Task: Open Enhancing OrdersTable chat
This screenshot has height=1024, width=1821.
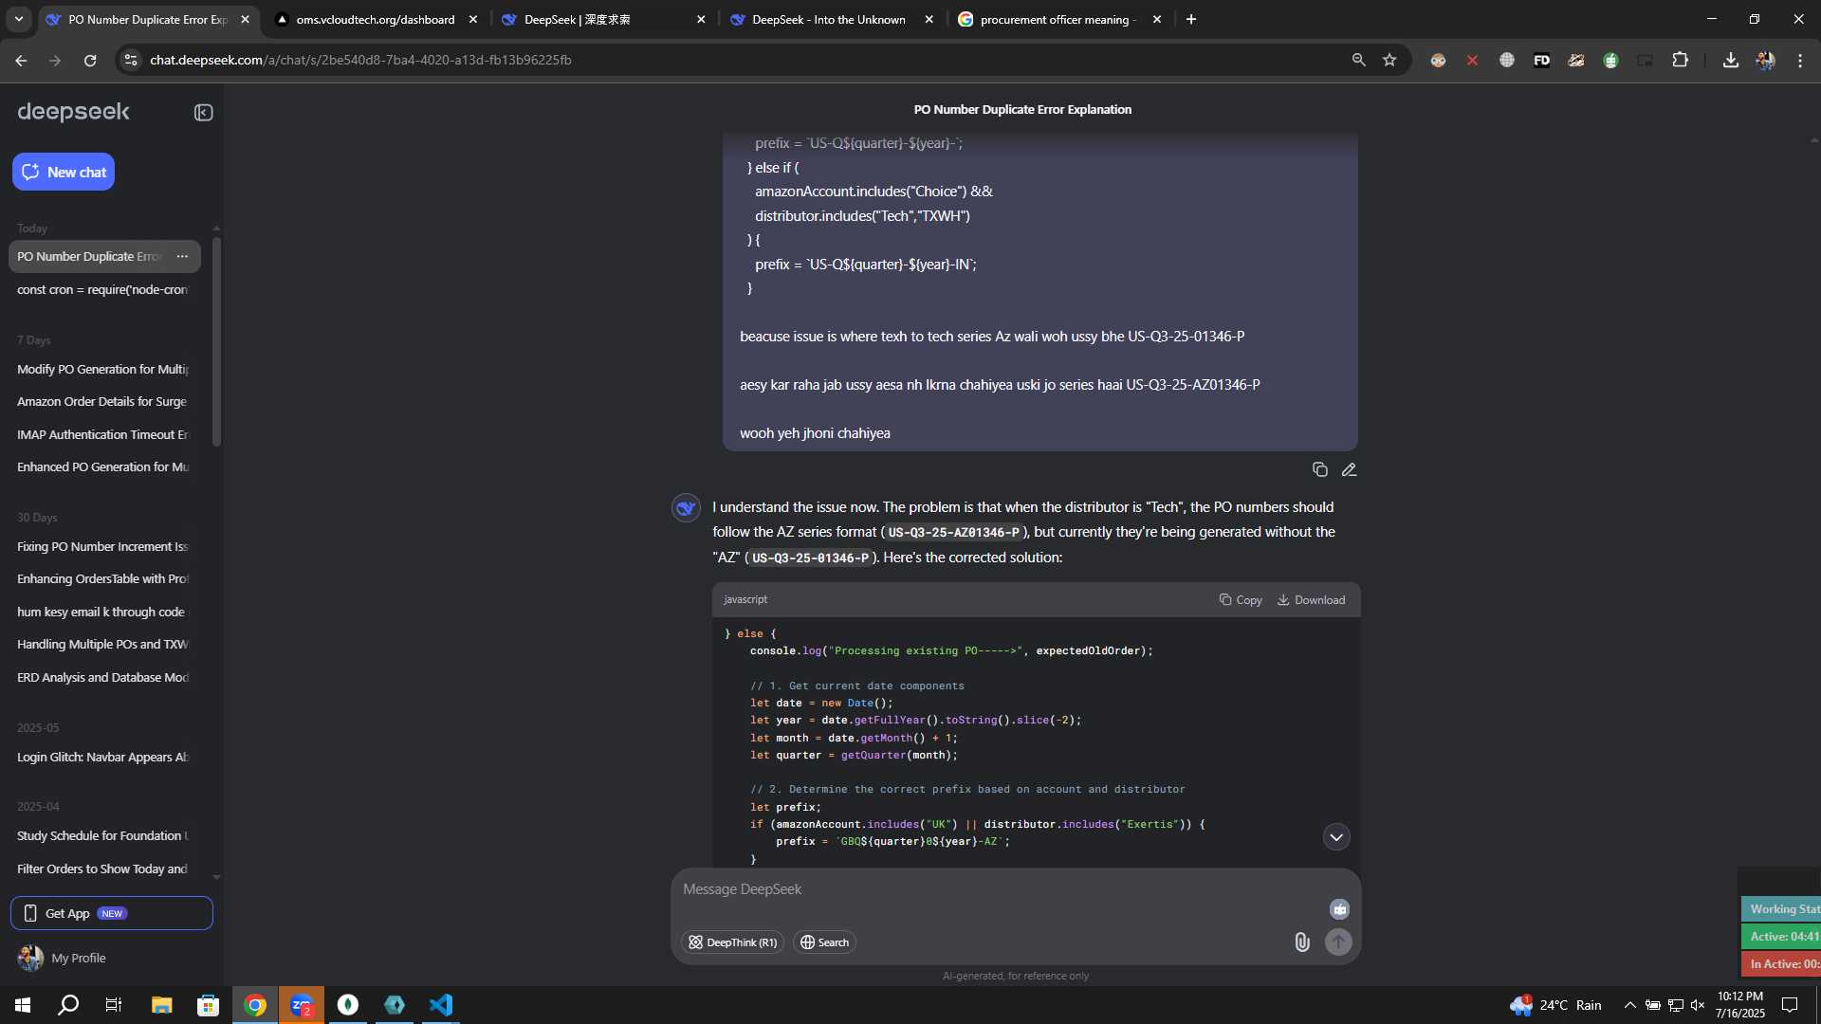Action: 104,578
